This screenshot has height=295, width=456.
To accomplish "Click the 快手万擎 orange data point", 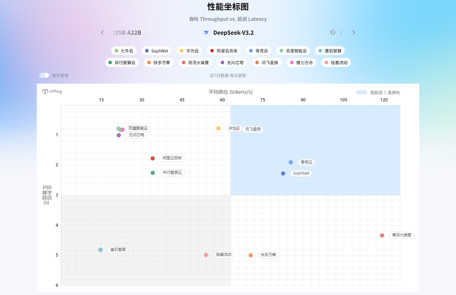I will (251, 256).
